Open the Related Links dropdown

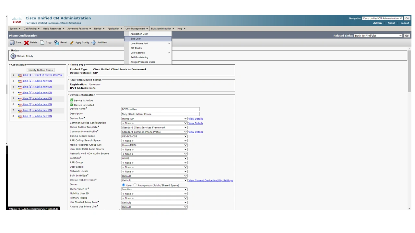[x=378, y=36]
